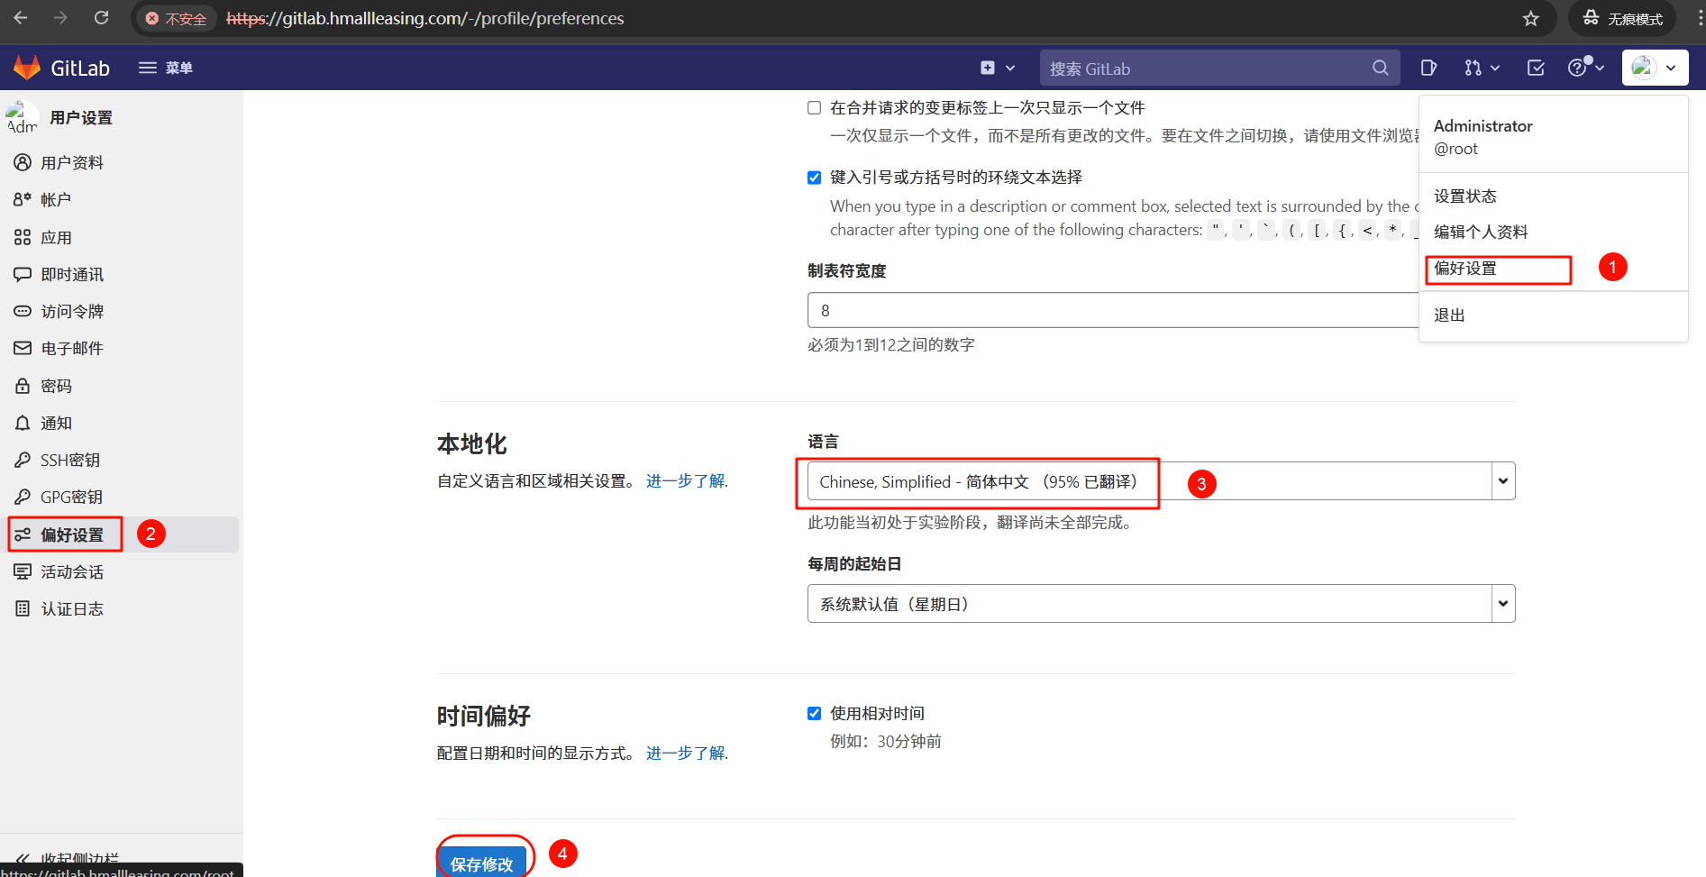Open SSH密钥 settings in sidebar
This screenshot has width=1706, height=877.
(70, 460)
